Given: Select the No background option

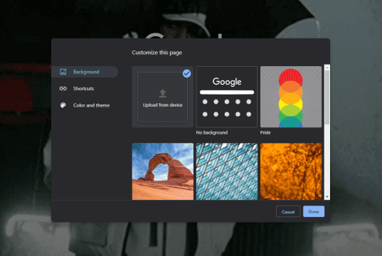Looking at the screenshot, I should click(x=227, y=97).
